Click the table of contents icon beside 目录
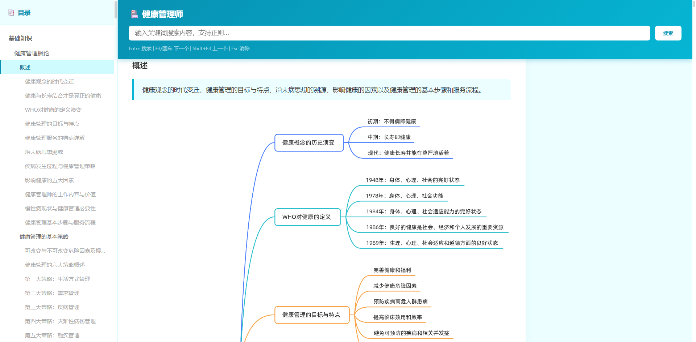 [x=11, y=13]
